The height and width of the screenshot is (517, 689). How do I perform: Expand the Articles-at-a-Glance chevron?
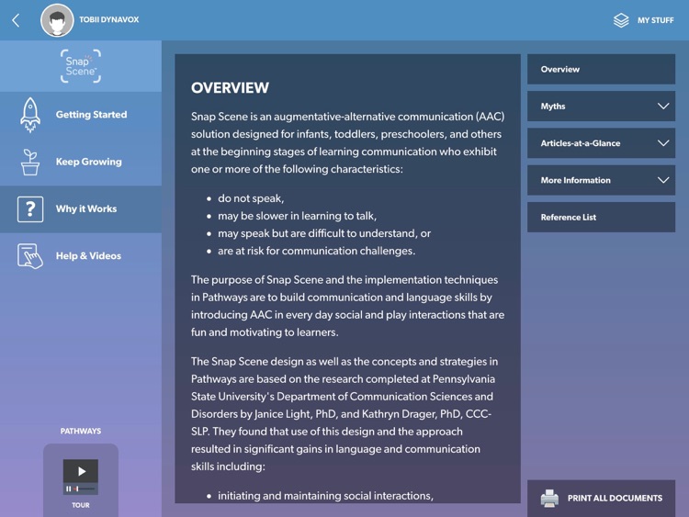(x=663, y=143)
